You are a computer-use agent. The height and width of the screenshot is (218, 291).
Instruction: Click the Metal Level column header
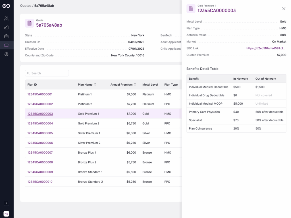click(150, 84)
